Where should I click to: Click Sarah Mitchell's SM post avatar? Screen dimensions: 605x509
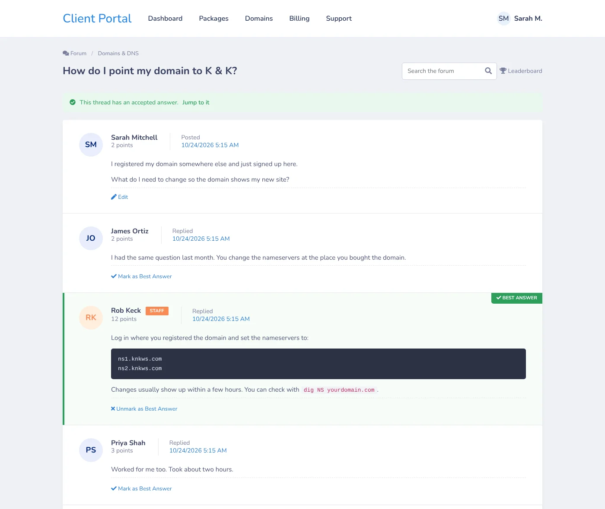pyautogui.click(x=91, y=145)
